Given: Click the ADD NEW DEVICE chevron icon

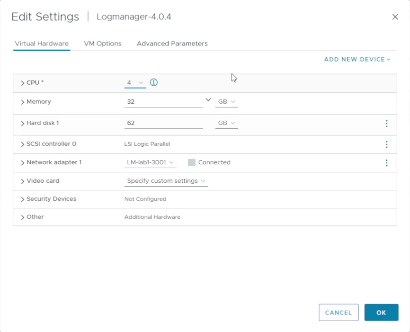Looking at the screenshot, I should (x=388, y=59).
